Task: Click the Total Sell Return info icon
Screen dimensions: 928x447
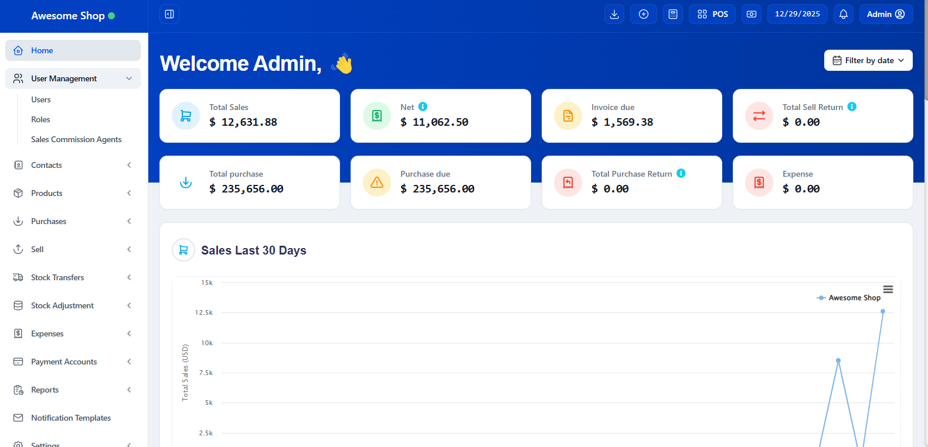Action: coord(852,106)
